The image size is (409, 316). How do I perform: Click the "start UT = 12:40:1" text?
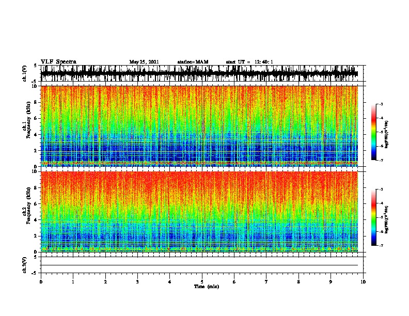249,62
